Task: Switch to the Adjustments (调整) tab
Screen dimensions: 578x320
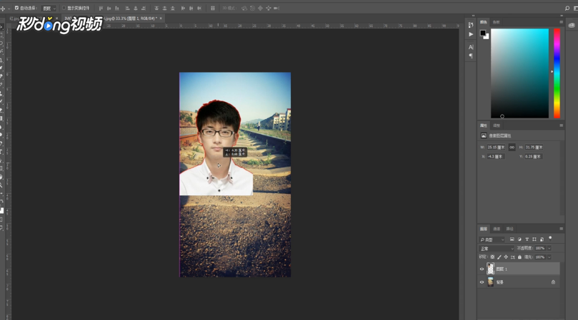Action: click(497, 125)
